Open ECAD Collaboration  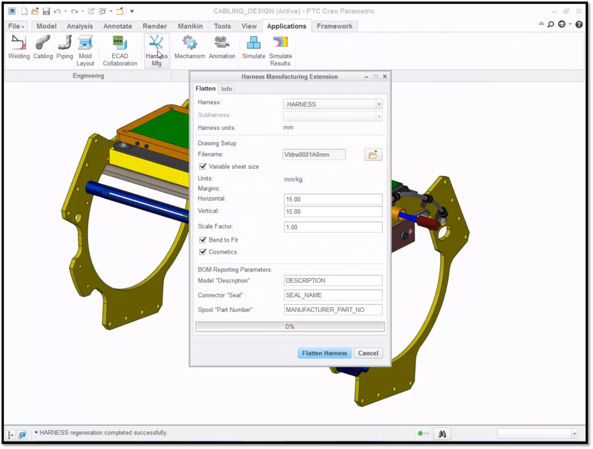click(x=120, y=51)
